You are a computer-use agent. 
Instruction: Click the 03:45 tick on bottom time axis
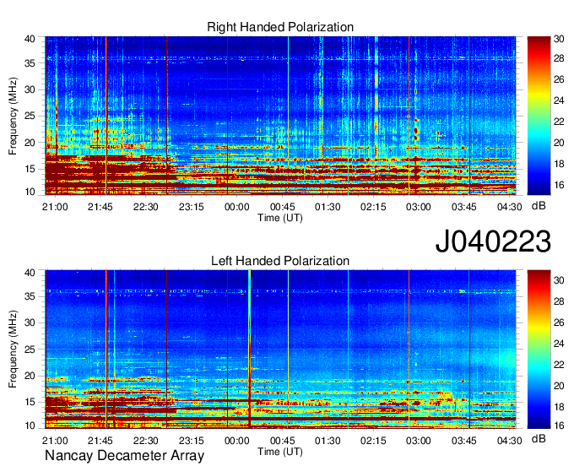pos(463,441)
